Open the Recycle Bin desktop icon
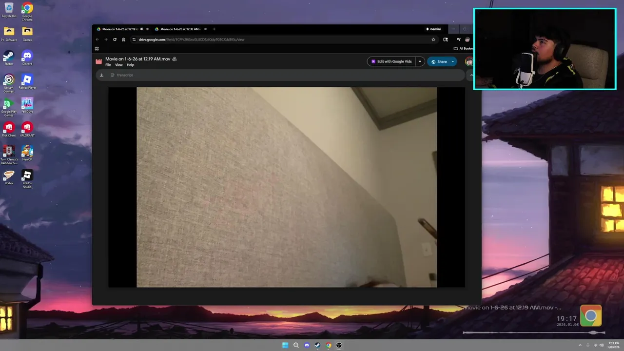 9,10
